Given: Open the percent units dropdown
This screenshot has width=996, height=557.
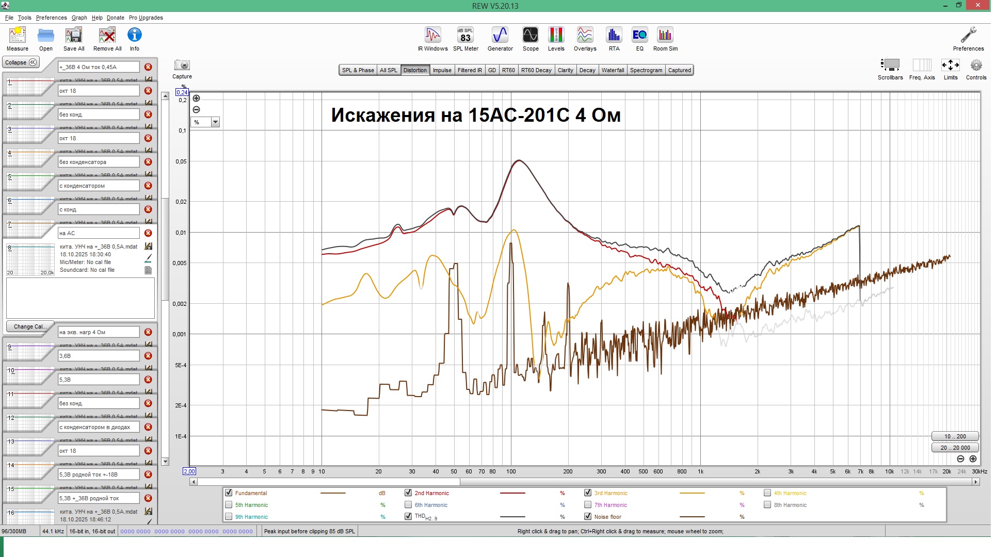Looking at the screenshot, I should click(x=215, y=122).
